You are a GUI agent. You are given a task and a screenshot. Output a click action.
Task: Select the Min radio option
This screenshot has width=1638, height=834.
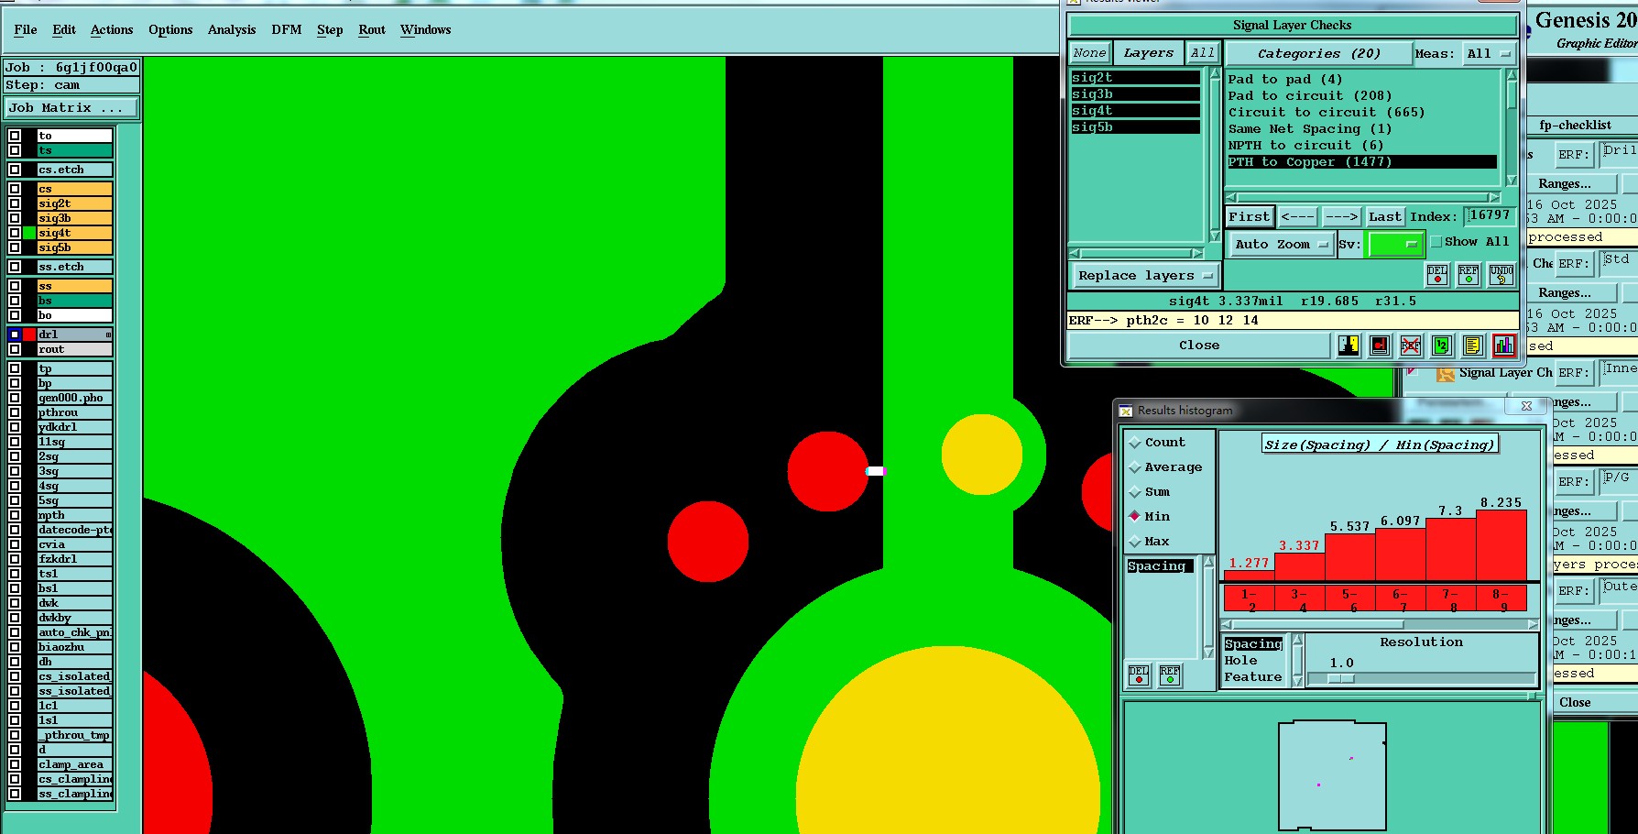[1136, 517]
